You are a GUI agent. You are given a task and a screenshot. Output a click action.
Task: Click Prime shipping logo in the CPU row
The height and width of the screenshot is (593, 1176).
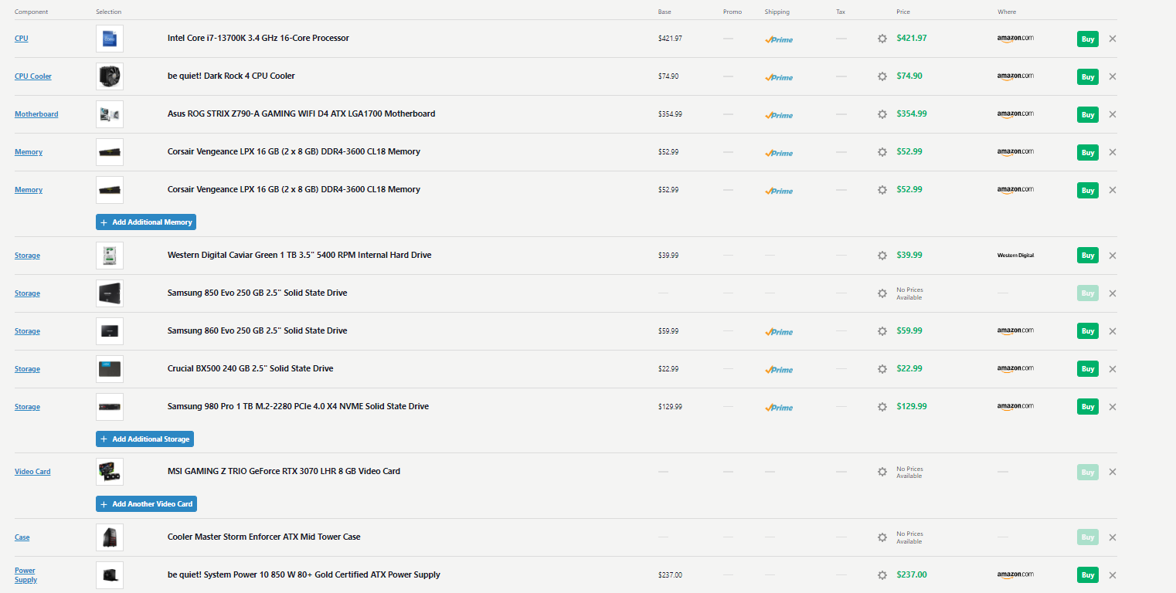coord(779,39)
